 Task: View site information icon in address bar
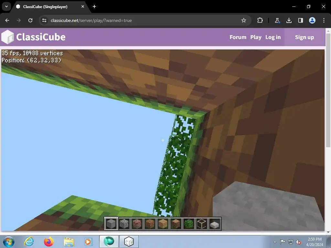click(x=44, y=20)
